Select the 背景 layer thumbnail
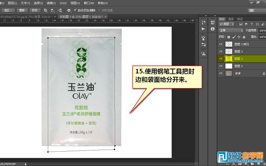This screenshot has width=266, height=166. click(x=229, y=73)
